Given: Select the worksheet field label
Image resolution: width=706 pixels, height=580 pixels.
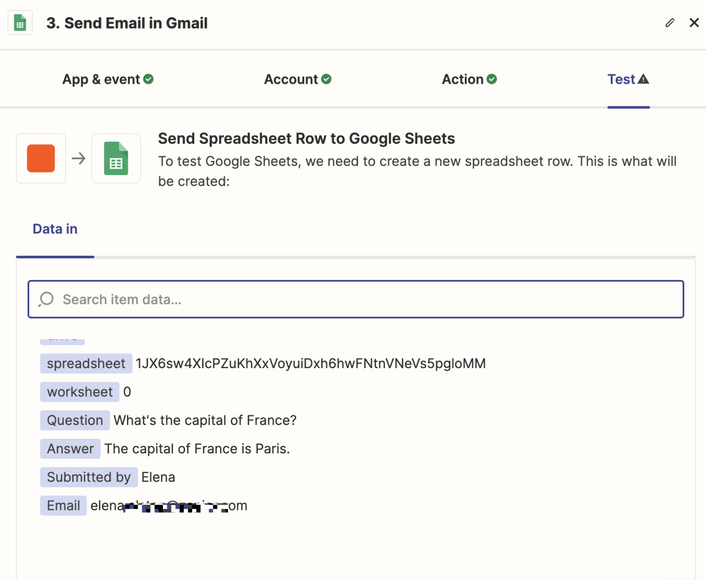Looking at the screenshot, I should coord(80,392).
